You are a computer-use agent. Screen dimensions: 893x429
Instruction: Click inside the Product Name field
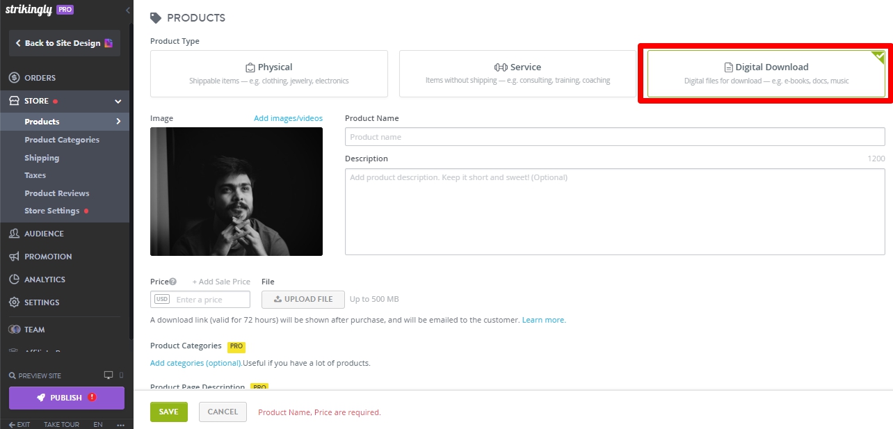[615, 136]
